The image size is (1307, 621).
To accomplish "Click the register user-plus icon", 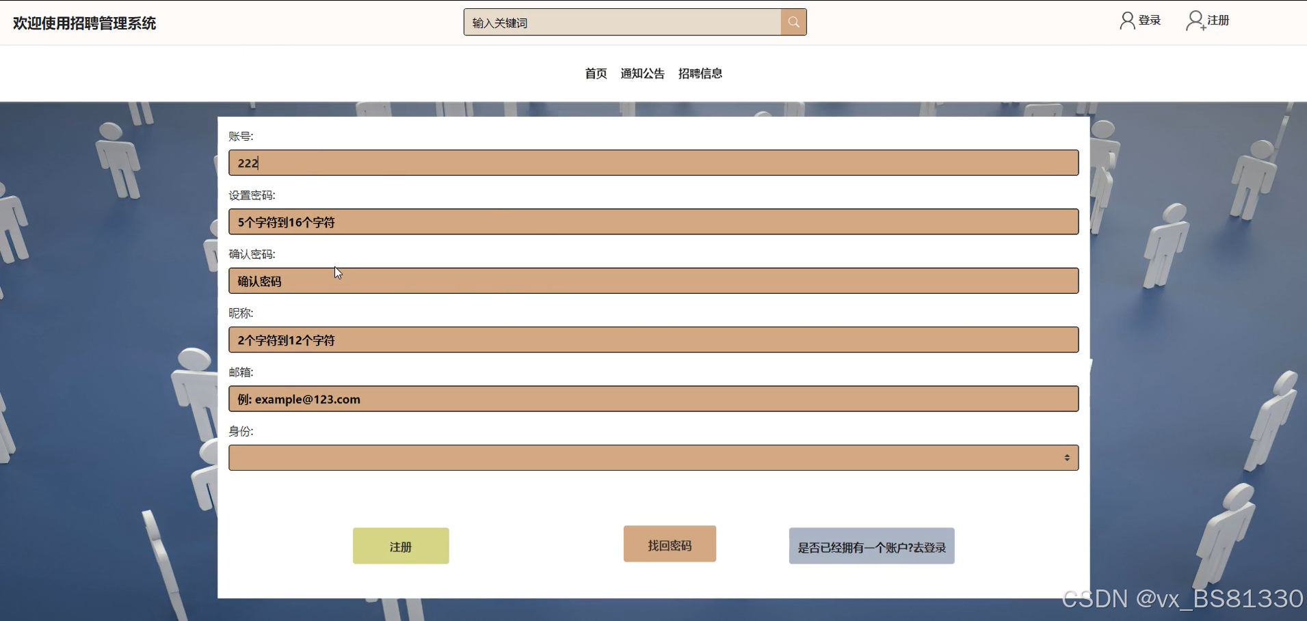I will coord(1195,20).
